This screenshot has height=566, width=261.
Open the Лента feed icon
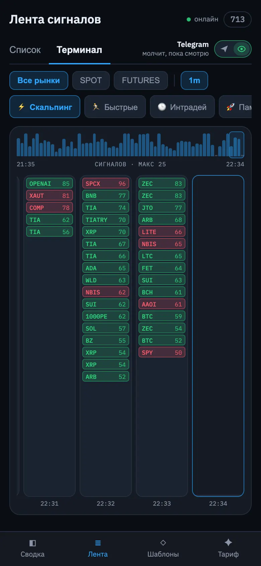click(x=98, y=543)
